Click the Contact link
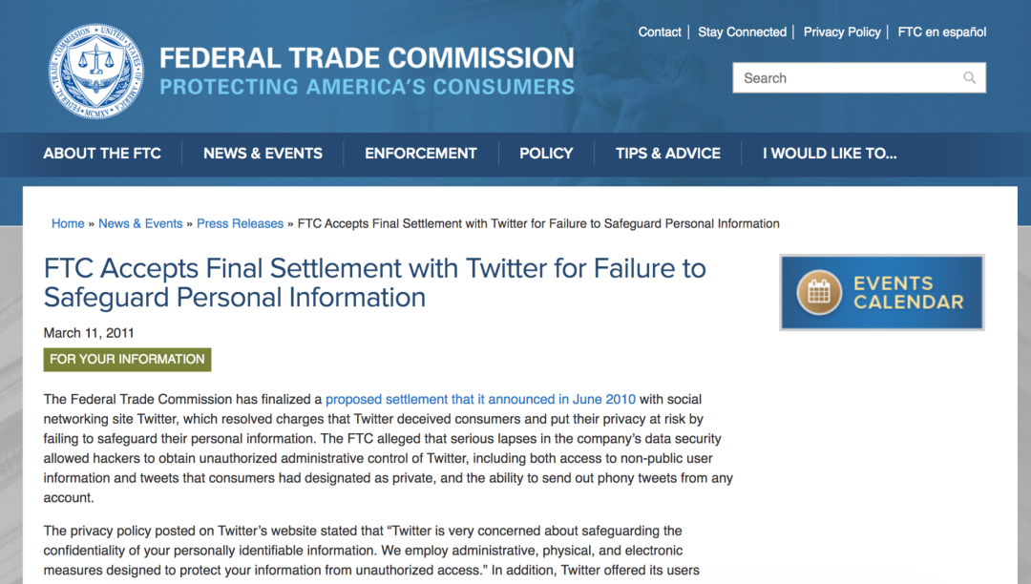The image size is (1031, 584). 660,32
